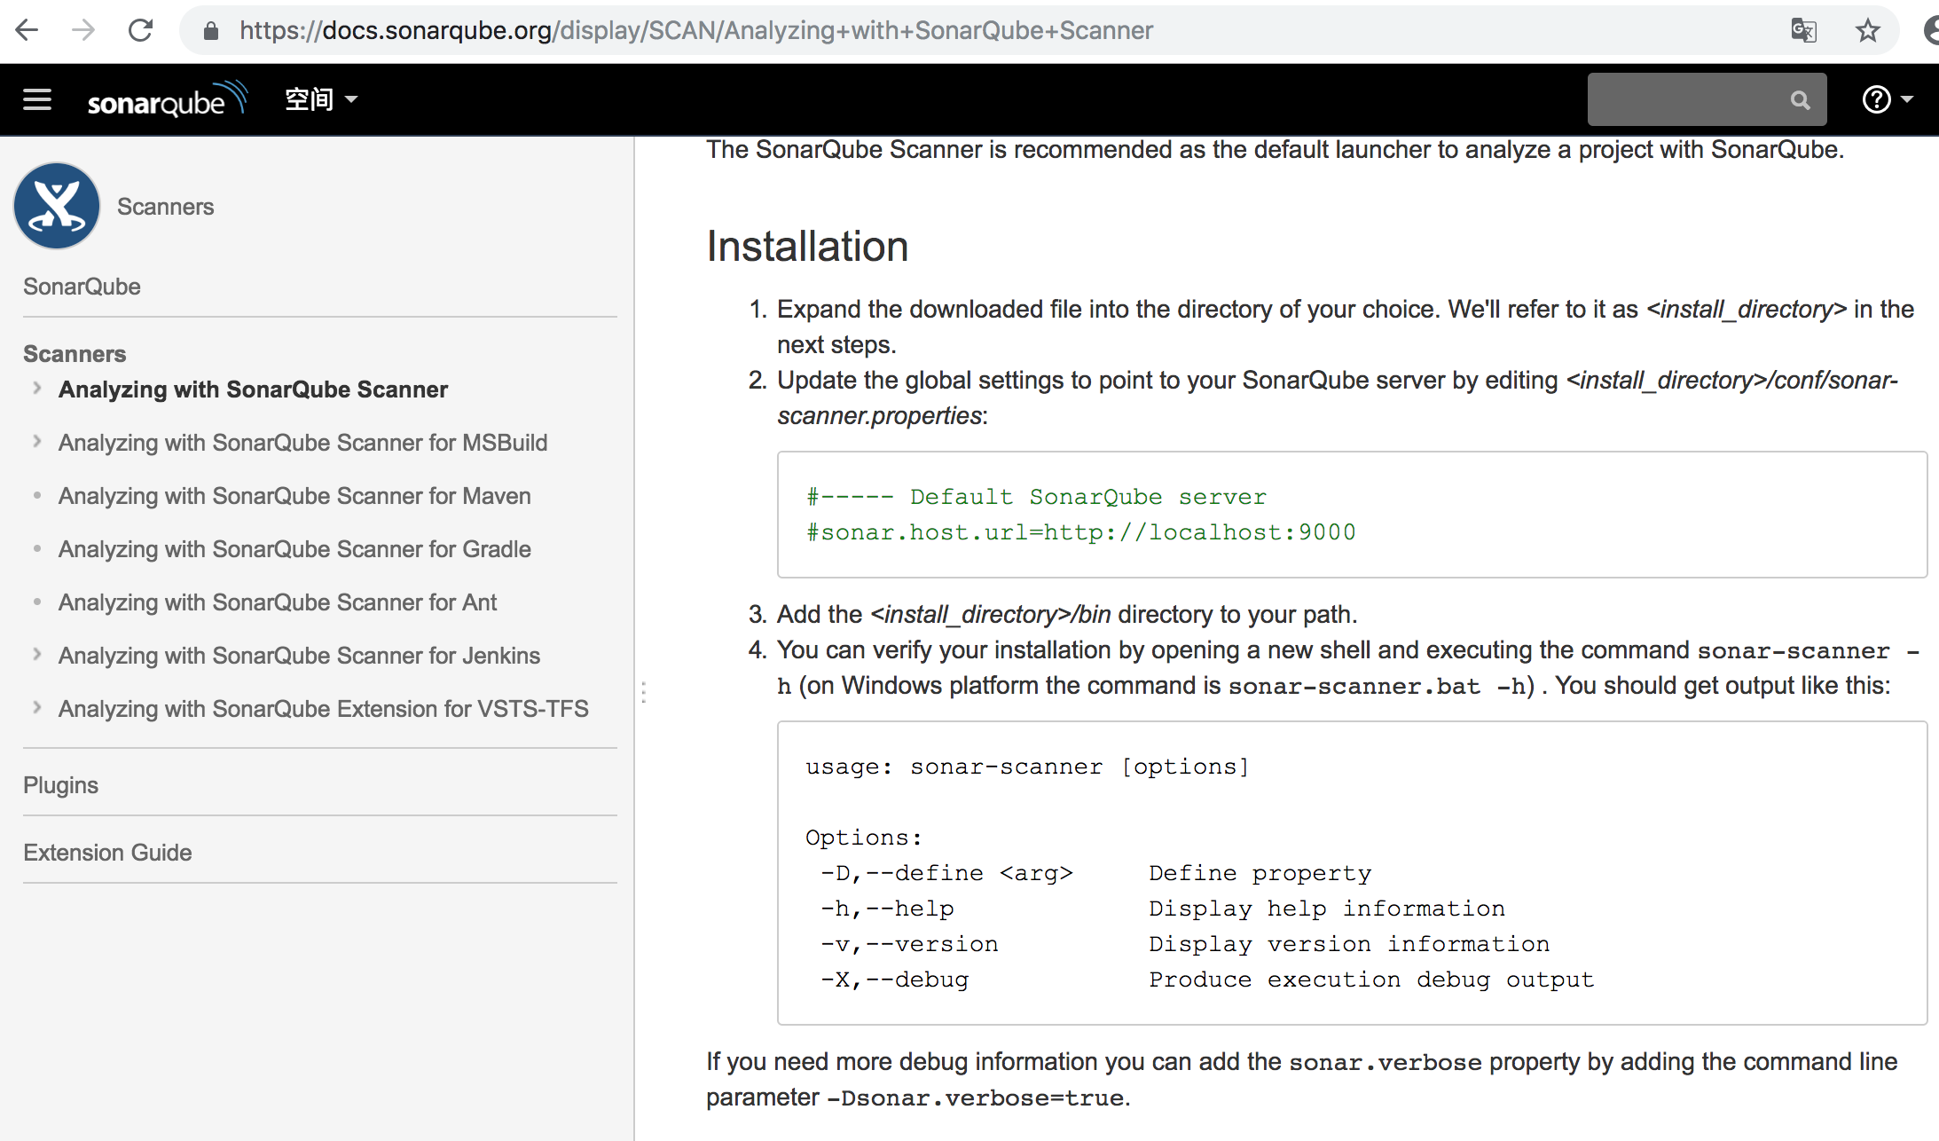Click 'Display help information' description
The height and width of the screenshot is (1141, 1939).
click(x=1327, y=909)
